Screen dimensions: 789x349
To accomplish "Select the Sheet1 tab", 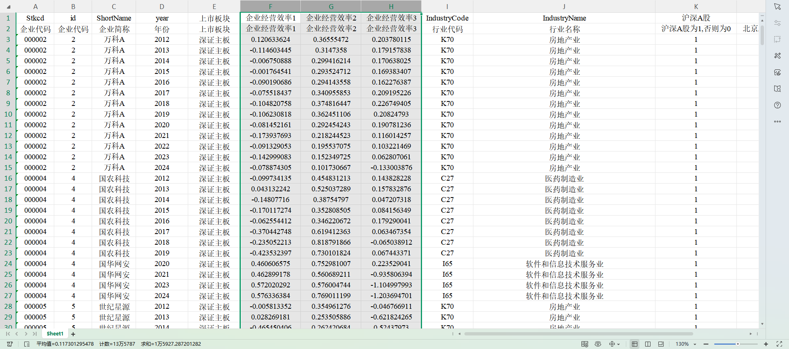I will click(55, 334).
